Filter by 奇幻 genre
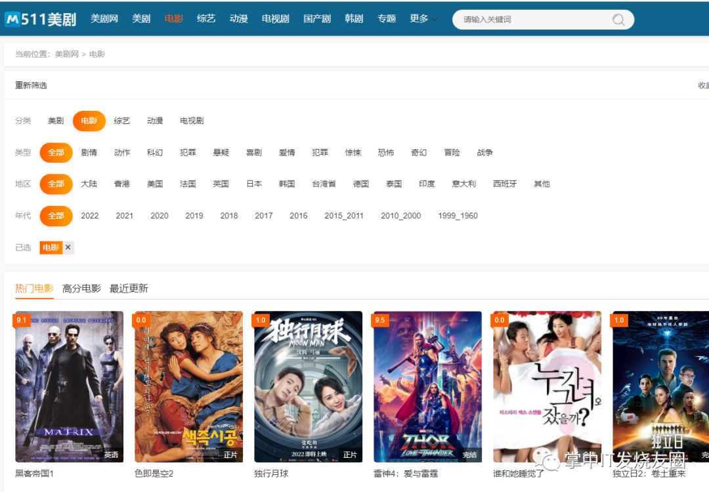This screenshot has width=709, height=492. [419, 152]
